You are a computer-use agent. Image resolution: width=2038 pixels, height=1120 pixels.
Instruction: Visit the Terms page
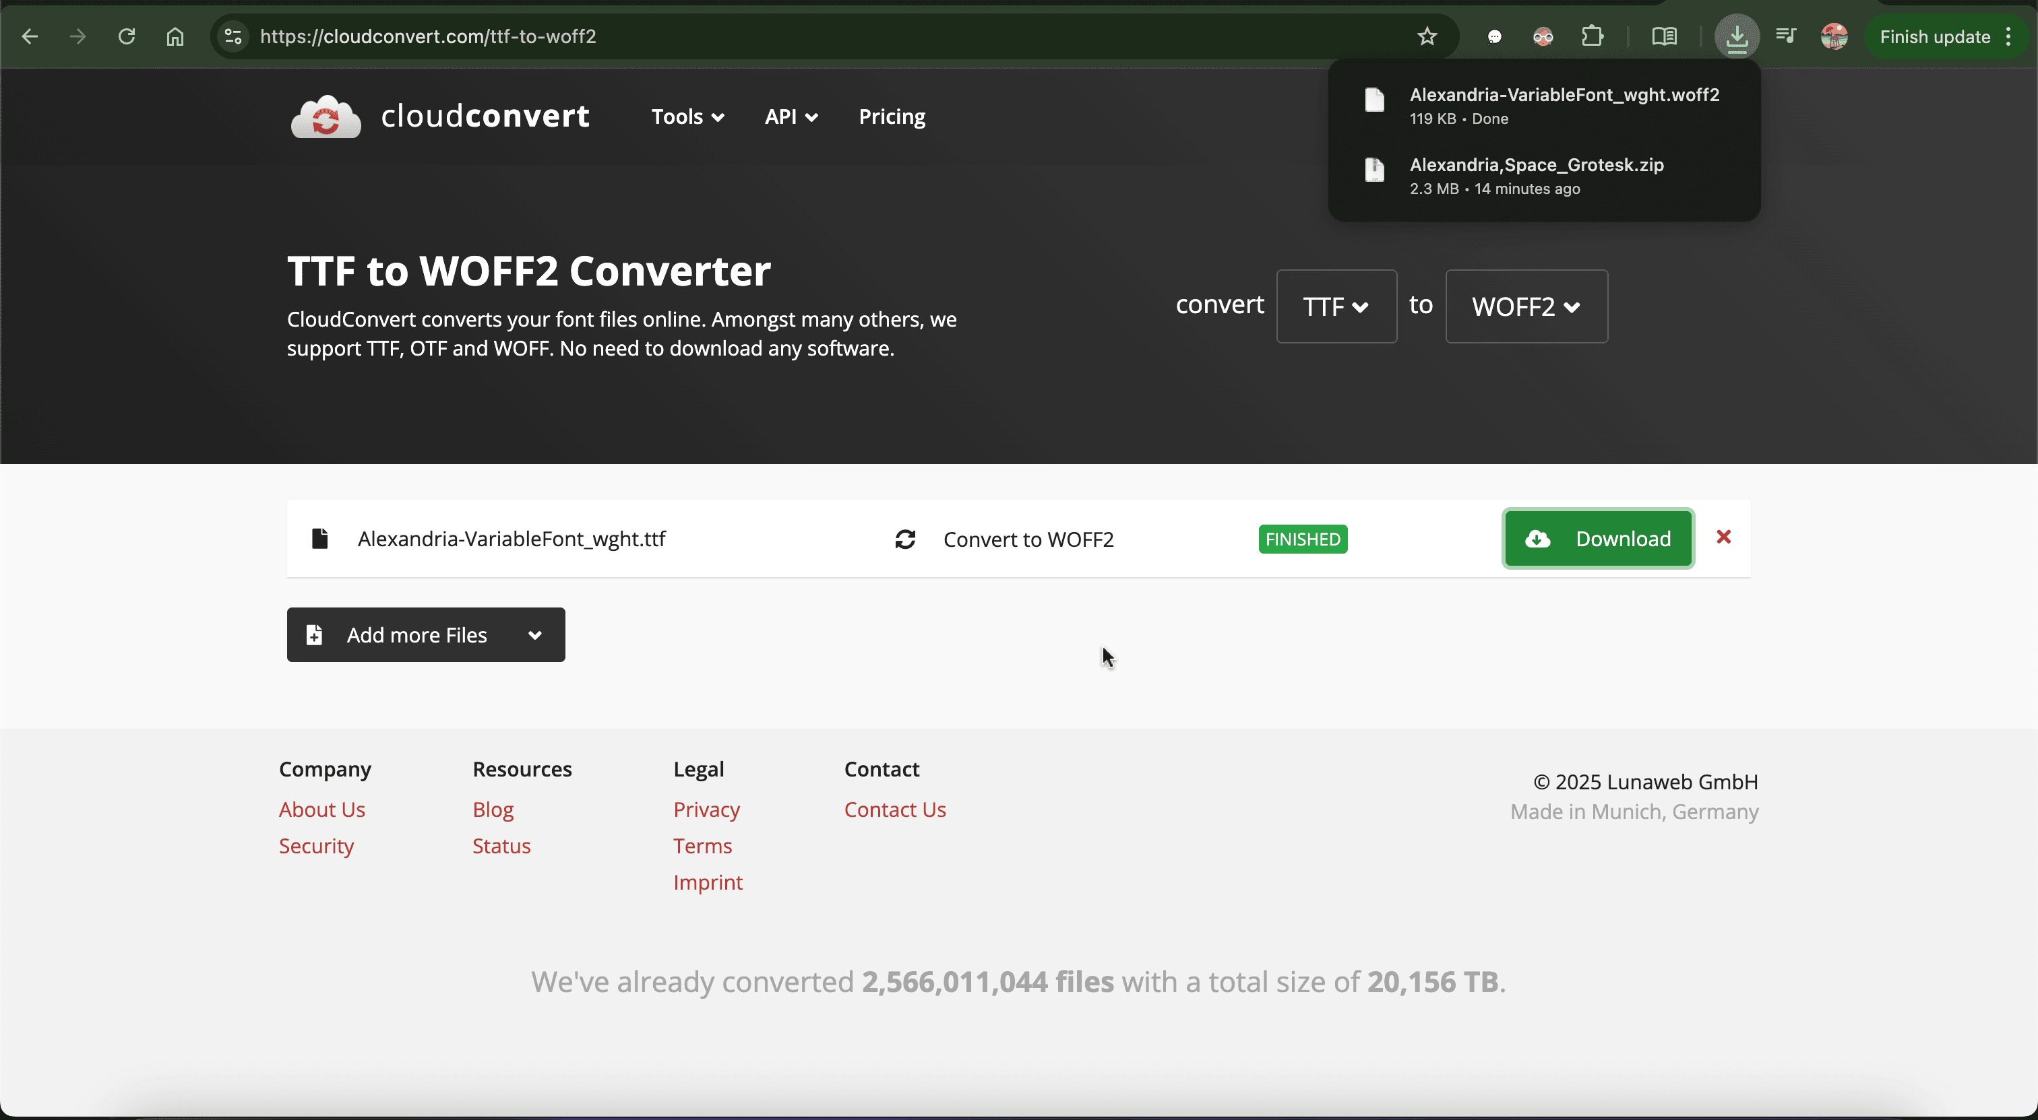tap(702, 846)
